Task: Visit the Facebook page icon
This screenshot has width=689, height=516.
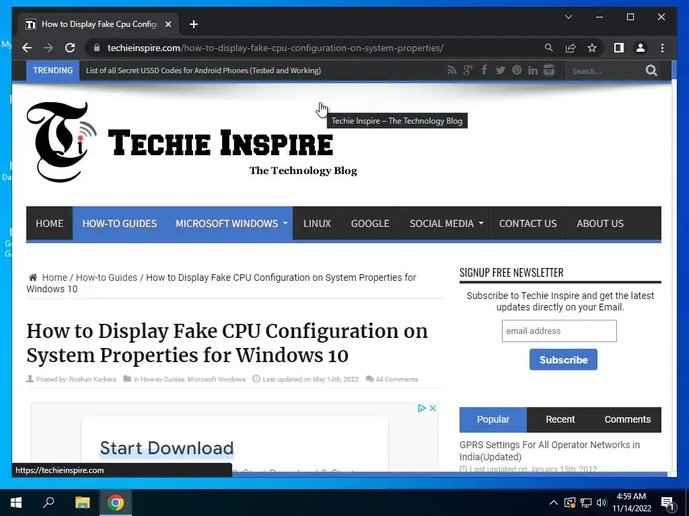Action: (484, 70)
